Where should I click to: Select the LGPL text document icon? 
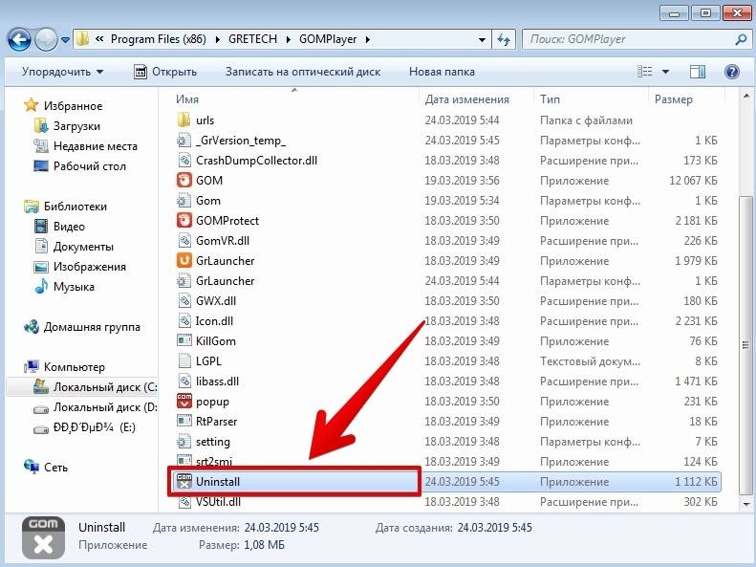(184, 361)
